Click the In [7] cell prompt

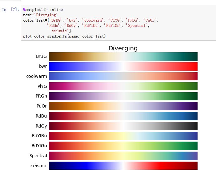click(x=10, y=9)
